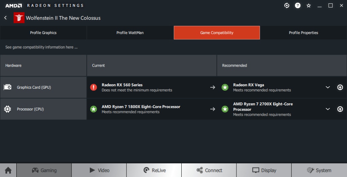Click the Radeon RX 560 Series text
This screenshot has width=347, height=177.
(122, 85)
